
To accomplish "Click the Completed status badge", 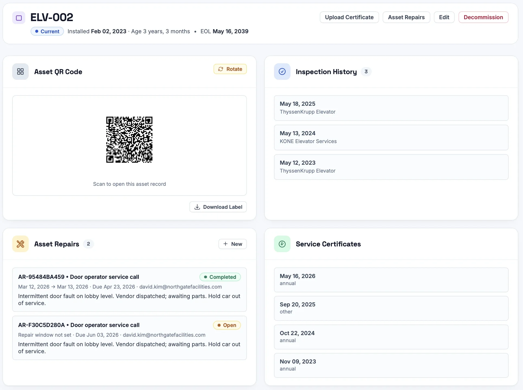I will coord(220,277).
